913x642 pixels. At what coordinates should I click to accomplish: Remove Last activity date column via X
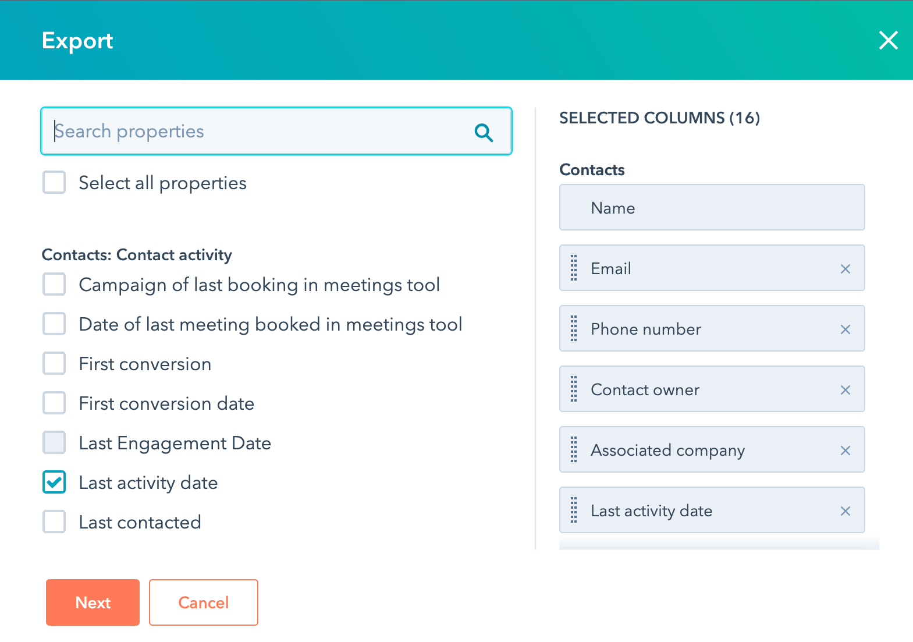845,510
